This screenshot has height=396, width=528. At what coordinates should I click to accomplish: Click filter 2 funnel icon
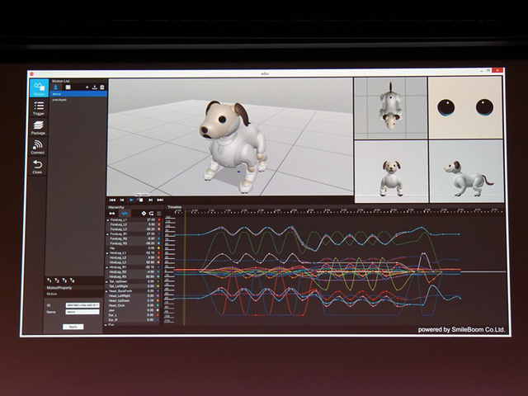click(57, 280)
